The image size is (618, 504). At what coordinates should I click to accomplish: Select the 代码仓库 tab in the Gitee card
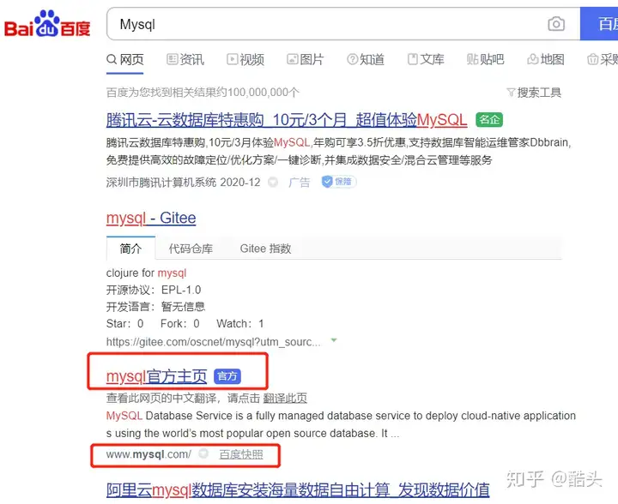click(x=191, y=249)
